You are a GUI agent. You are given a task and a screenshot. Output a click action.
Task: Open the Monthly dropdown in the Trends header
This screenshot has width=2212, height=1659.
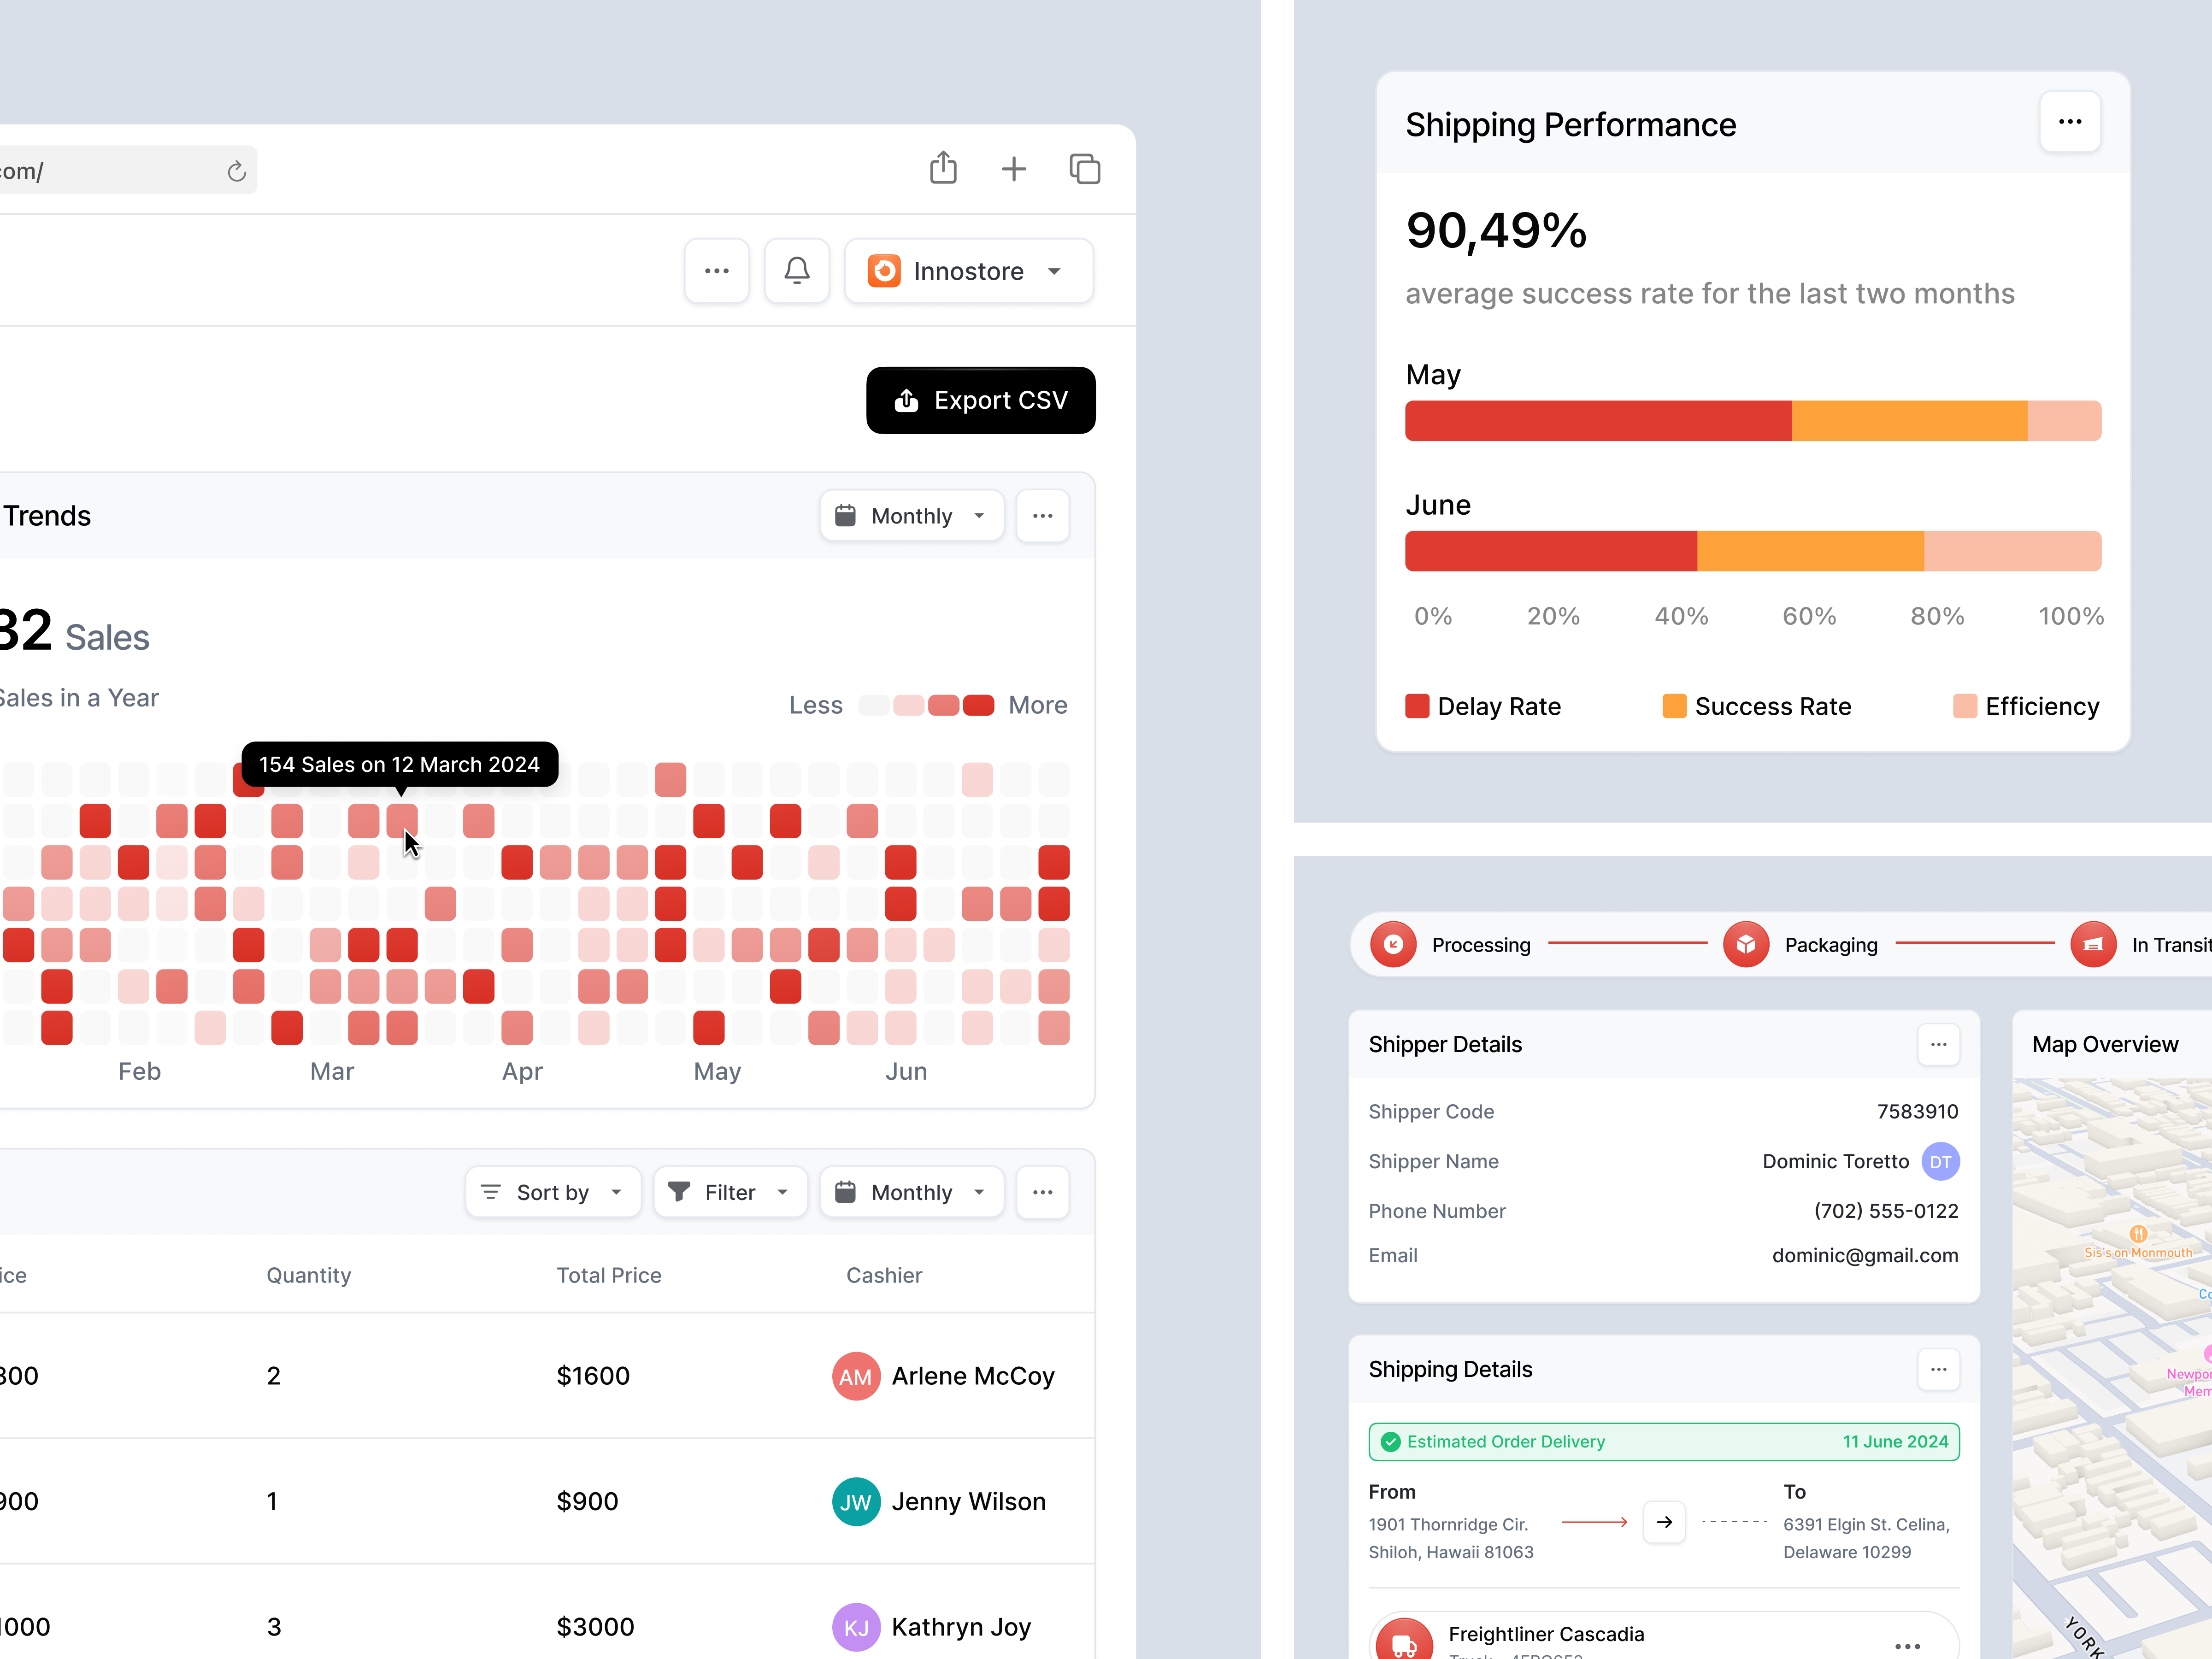pyautogui.click(x=911, y=515)
